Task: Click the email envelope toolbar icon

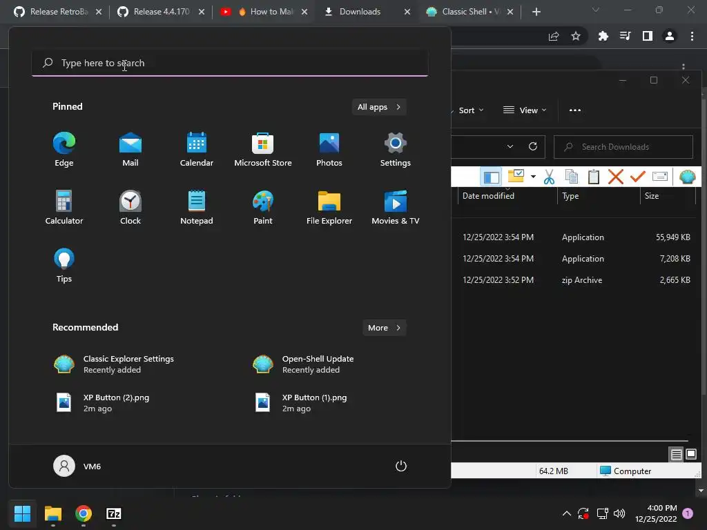Action: (x=659, y=176)
